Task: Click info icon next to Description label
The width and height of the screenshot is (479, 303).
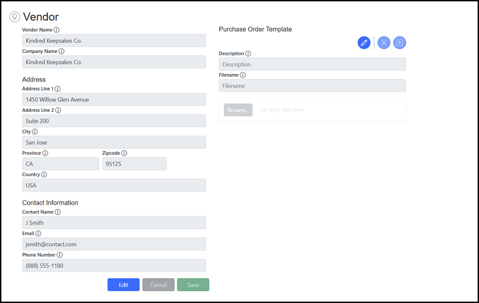Action: (x=248, y=53)
